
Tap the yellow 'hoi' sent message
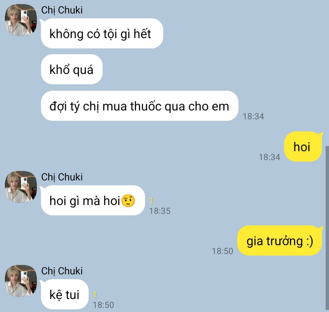[x=303, y=147]
